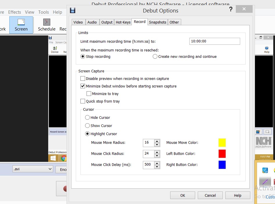
Task: Click the Mouse Click Delay value field
Action: tap(149, 165)
